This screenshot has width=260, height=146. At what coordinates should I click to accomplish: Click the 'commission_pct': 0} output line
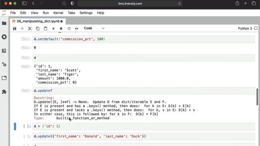56,82
